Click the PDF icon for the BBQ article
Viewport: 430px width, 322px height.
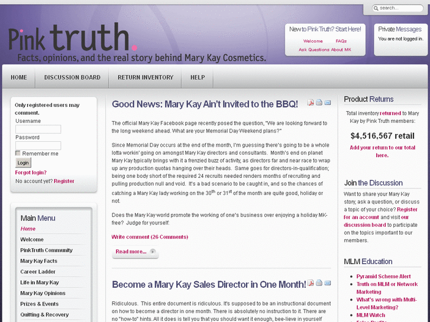pos(311,102)
